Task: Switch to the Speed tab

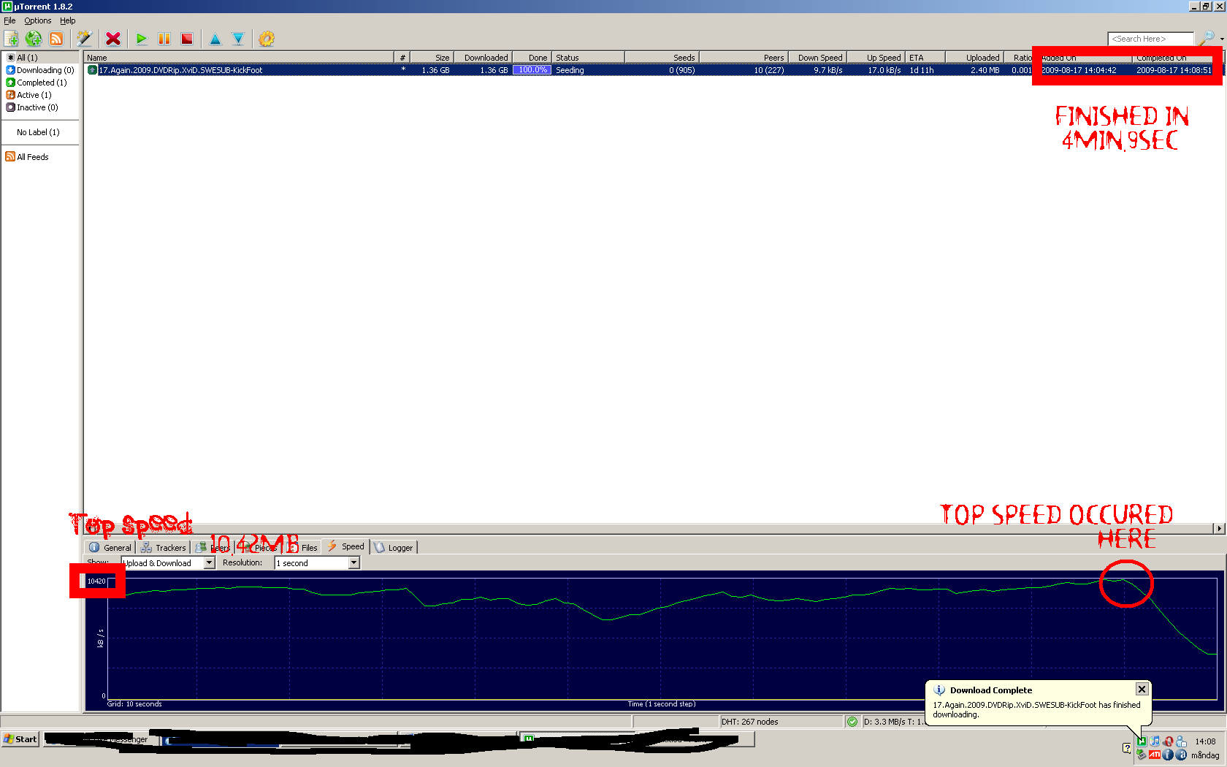Action: (346, 546)
